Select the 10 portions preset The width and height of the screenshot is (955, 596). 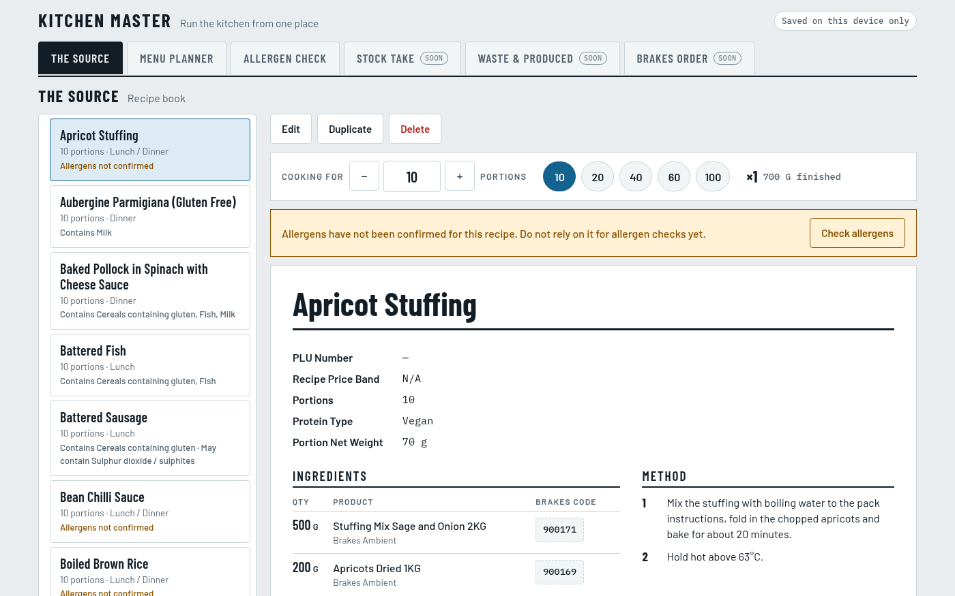(x=559, y=176)
